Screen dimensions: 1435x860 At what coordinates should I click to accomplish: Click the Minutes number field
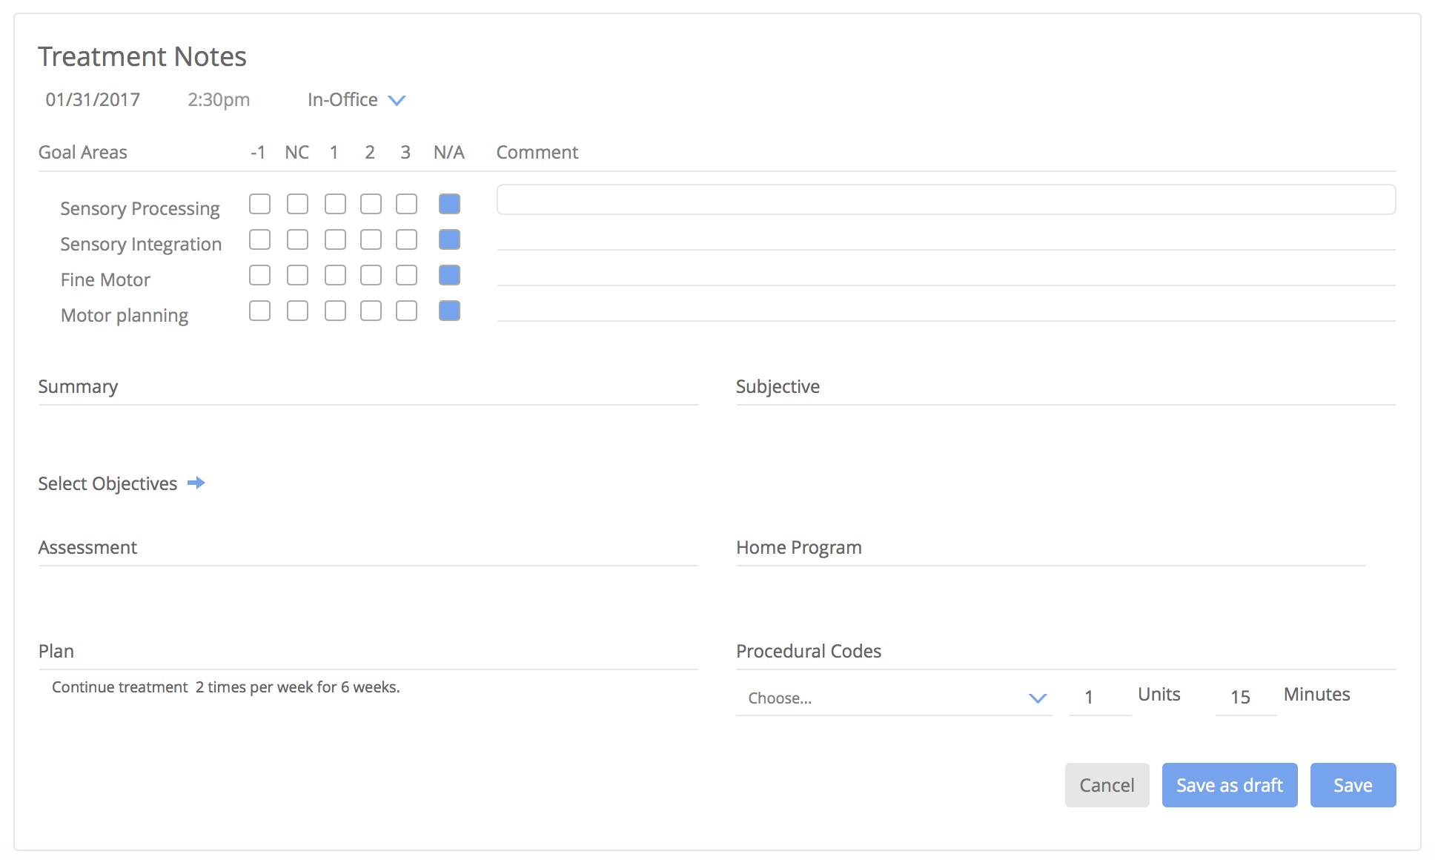(1245, 697)
